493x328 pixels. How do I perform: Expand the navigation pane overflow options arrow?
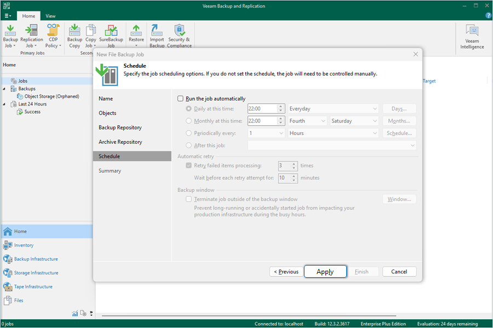tap(91, 313)
